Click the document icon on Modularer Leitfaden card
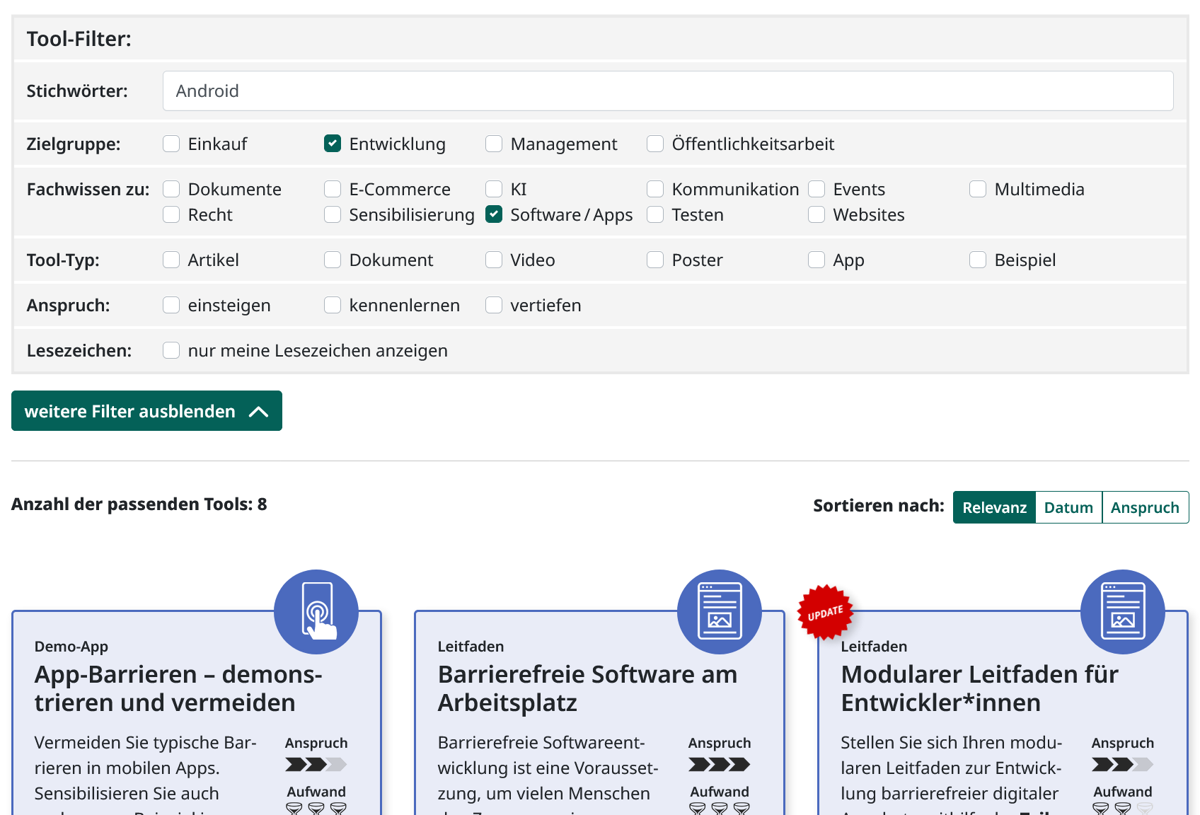1200x815 pixels. click(x=1123, y=612)
